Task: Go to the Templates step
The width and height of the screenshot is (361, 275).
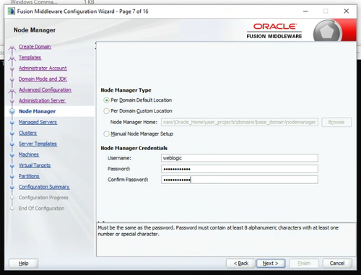Action: [x=30, y=57]
